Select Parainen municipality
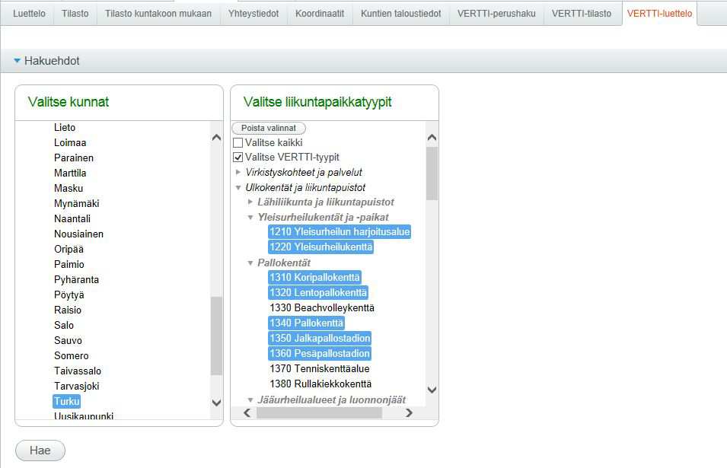The height and width of the screenshot is (468, 727). pos(74,158)
